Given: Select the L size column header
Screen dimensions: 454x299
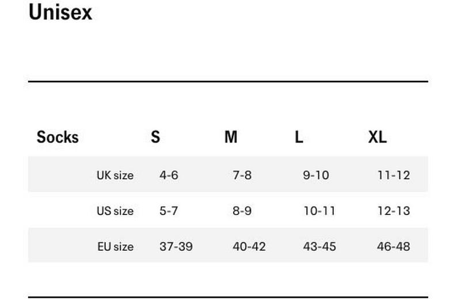Looking at the screenshot, I should point(299,137).
